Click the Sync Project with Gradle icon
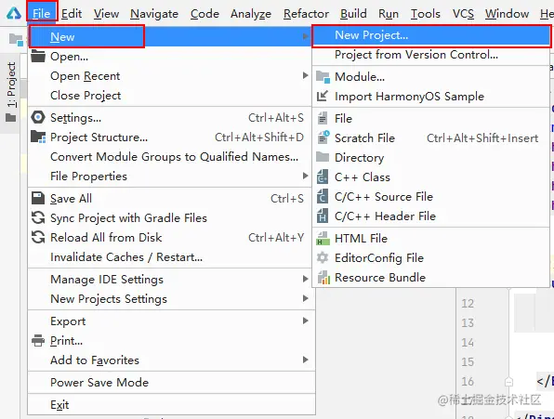The image size is (554, 419). tap(38, 217)
